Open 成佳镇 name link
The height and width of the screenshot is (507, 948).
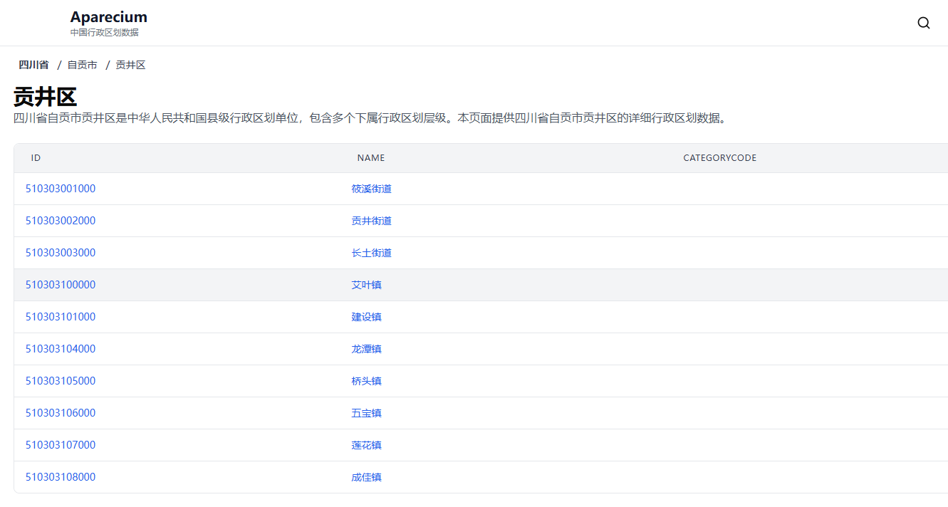pyautogui.click(x=367, y=477)
